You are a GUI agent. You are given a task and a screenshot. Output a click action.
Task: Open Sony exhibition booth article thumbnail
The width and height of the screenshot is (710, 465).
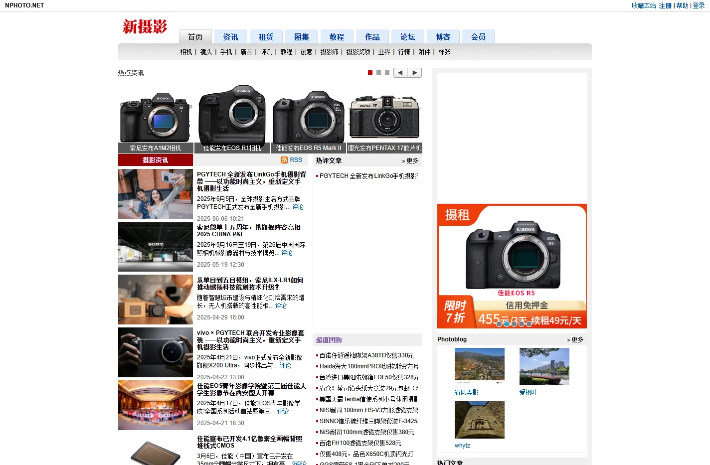point(156,247)
